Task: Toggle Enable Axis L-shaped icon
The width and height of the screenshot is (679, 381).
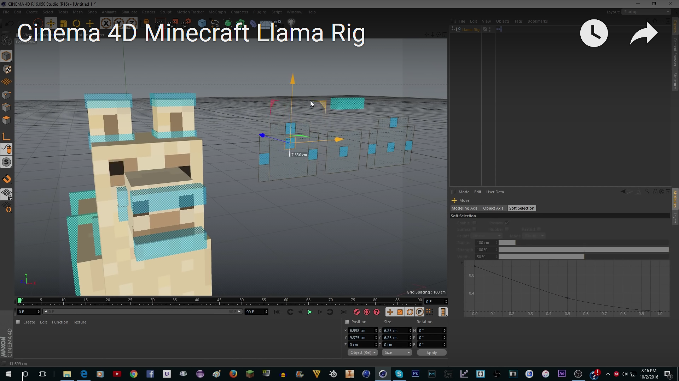Action: tap(6, 137)
